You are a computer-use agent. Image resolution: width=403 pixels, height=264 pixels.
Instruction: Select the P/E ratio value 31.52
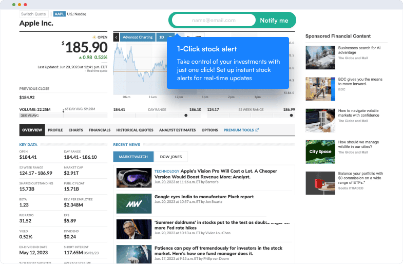(25, 221)
